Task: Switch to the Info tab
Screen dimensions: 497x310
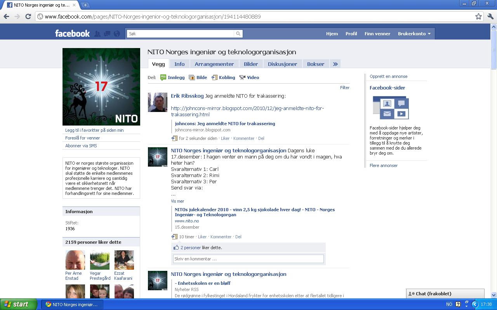Action: pyautogui.click(x=179, y=64)
